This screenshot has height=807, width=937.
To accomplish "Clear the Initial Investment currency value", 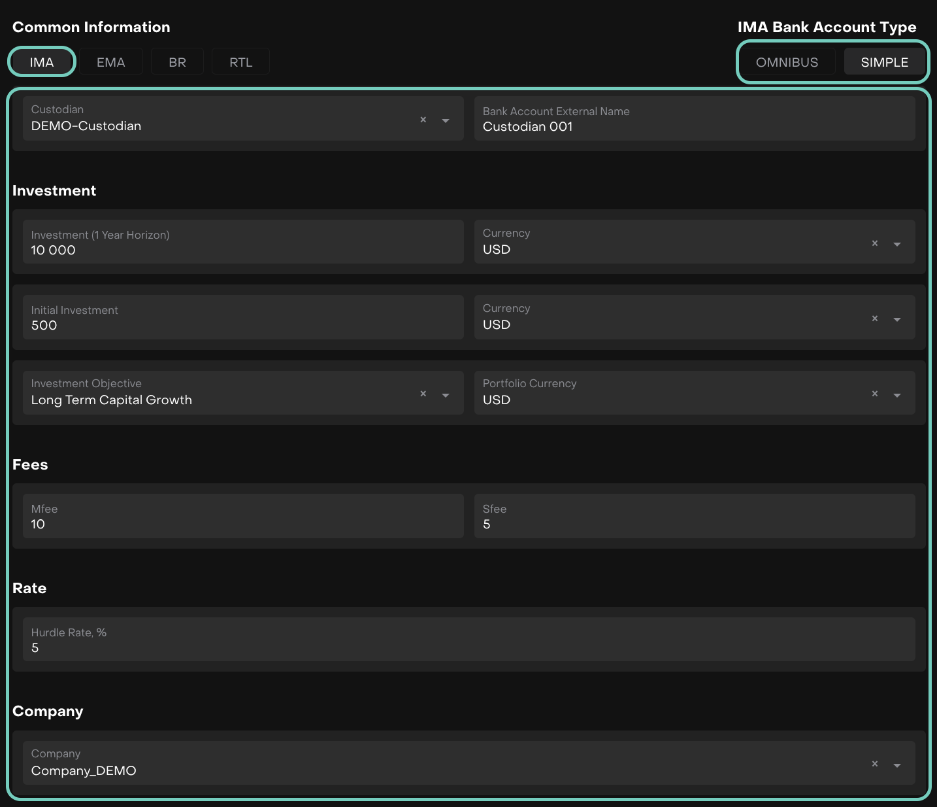I will [x=874, y=318].
